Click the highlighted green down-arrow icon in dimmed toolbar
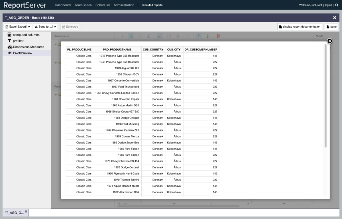Viewport: 342px width, 219px height. 199,36
